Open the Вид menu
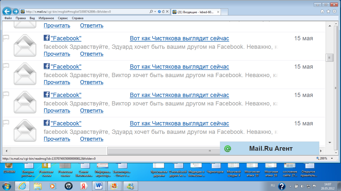 coord(32,18)
